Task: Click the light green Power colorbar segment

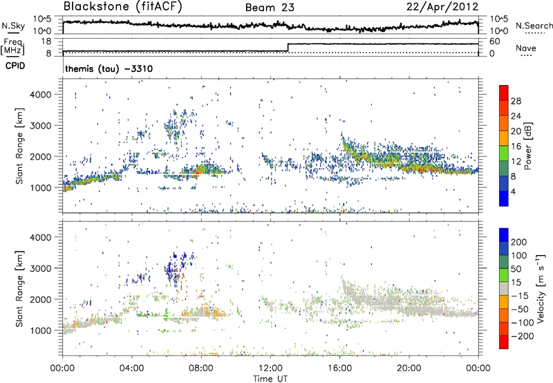Action: point(504,153)
